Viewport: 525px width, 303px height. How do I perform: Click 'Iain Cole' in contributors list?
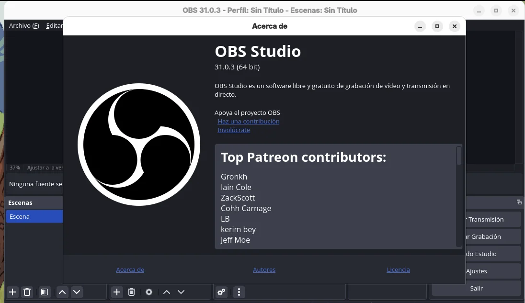[x=236, y=187]
